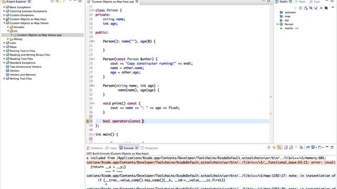Click the std namespace icon in Outline

(x=281, y=20)
